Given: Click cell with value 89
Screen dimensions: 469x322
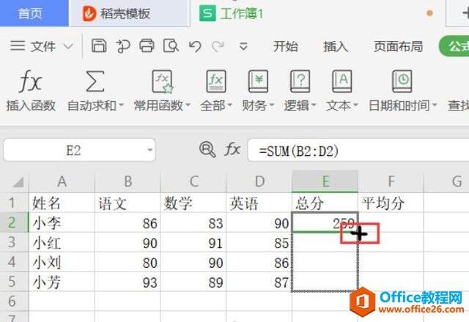Looking at the screenshot, I should click(x=193, y=282).
